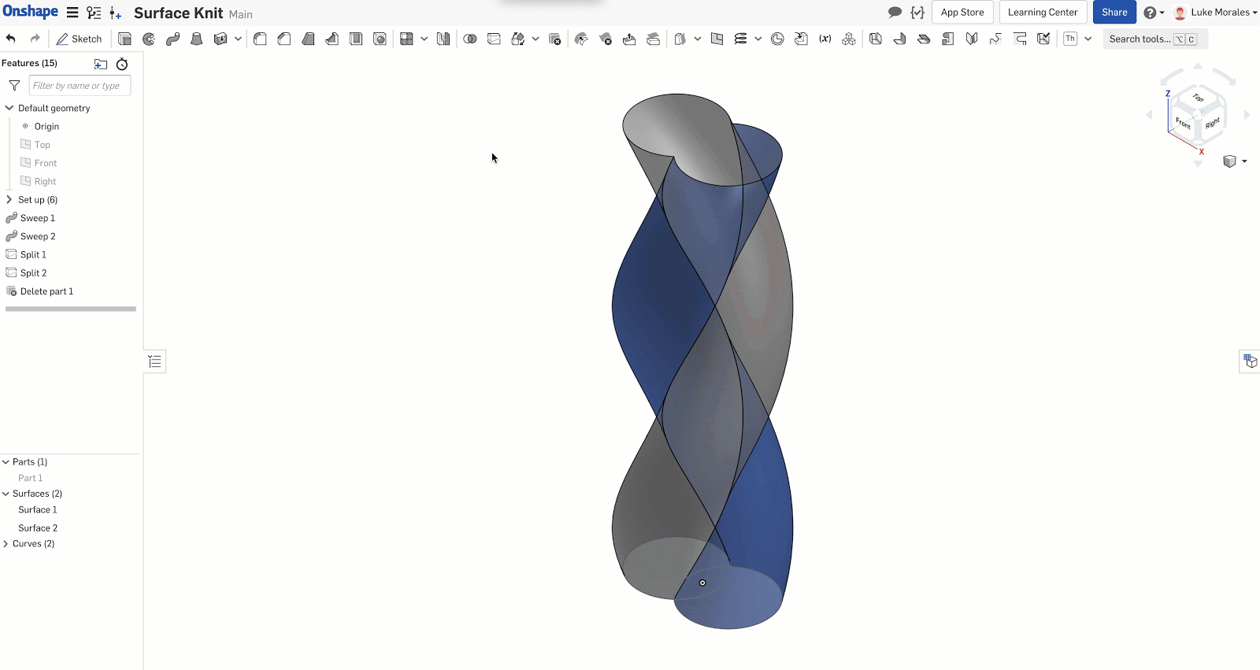Click the Th custom feature icon
The height and width of the screenshot is (670, 1260).
(x=1070, y=39)
